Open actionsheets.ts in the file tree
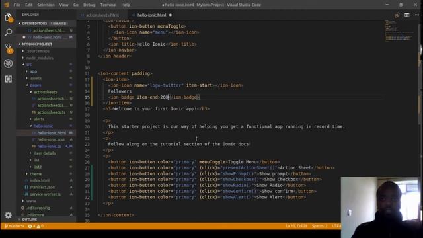 (46, 112)
